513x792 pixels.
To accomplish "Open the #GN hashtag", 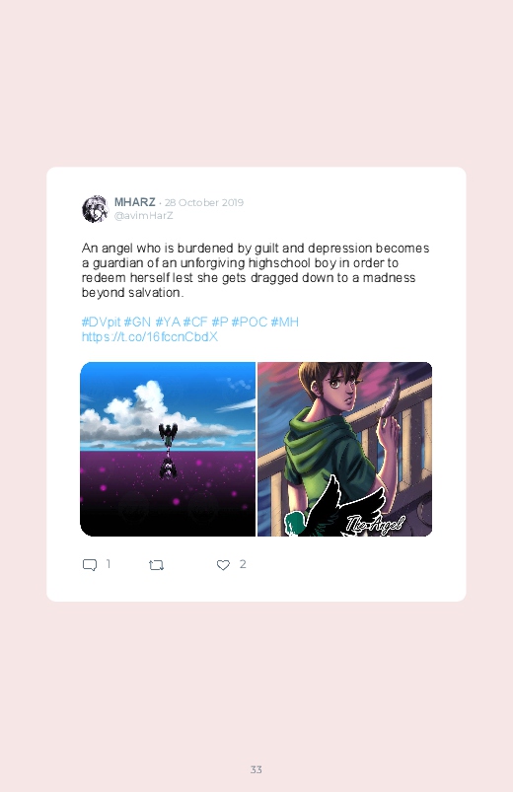I will click(x=137, y=323).
